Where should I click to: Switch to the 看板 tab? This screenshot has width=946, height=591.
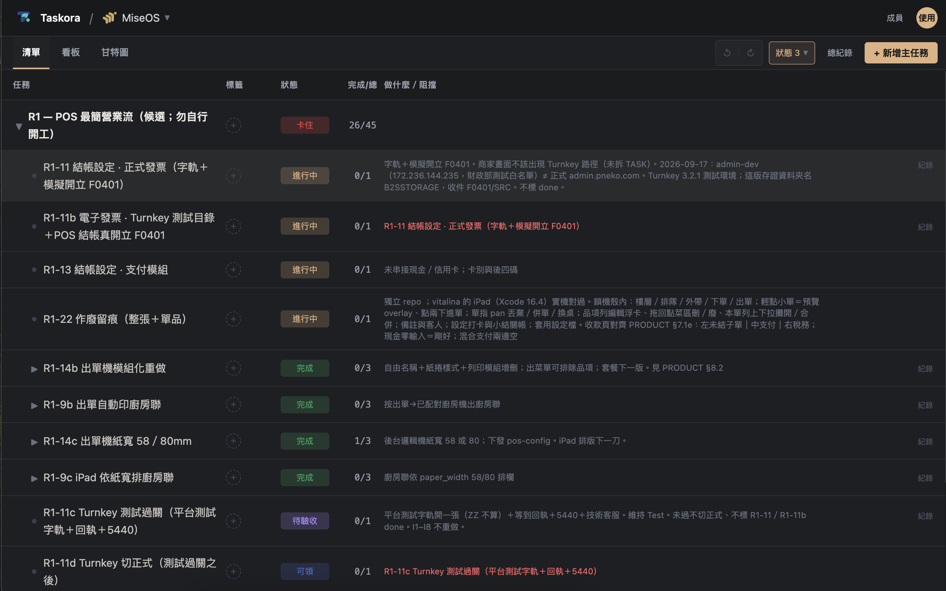coord(70,52)
